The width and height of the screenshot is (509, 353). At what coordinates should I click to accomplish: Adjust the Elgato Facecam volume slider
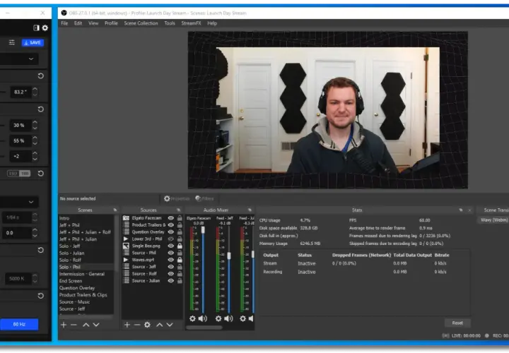pyautogui.click(x=203, y=229)
